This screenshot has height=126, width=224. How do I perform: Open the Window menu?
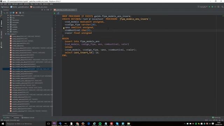pyautogui.click(x=46, y=4)
